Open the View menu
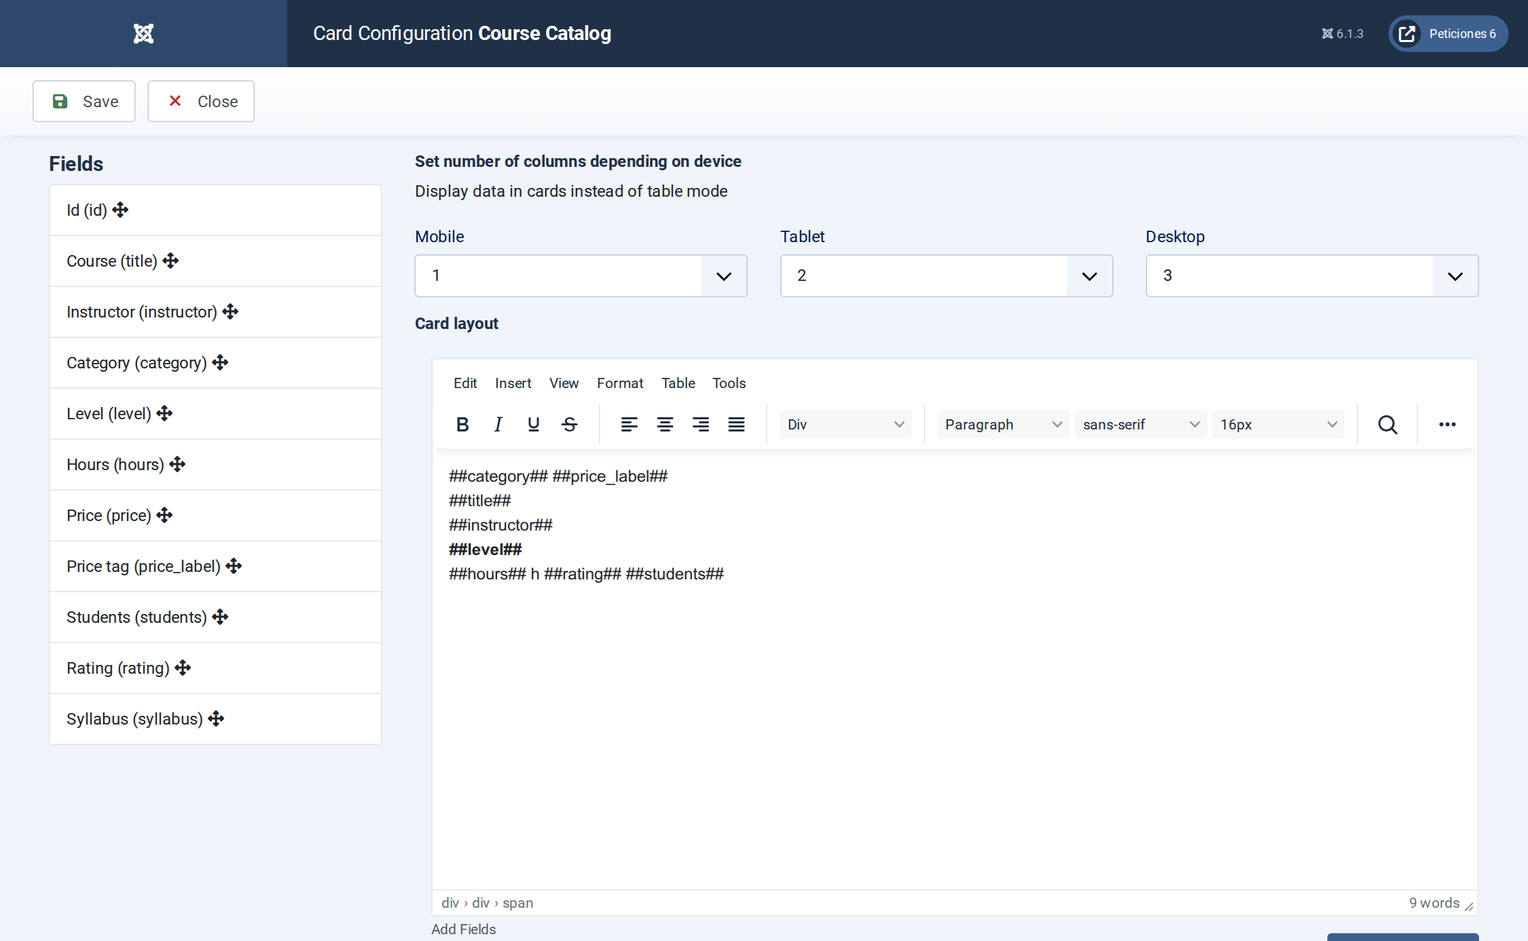This screenshot has height=941, width=1528. coord(564,383)
